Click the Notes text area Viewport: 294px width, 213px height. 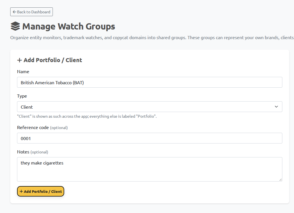click(149, 169)
